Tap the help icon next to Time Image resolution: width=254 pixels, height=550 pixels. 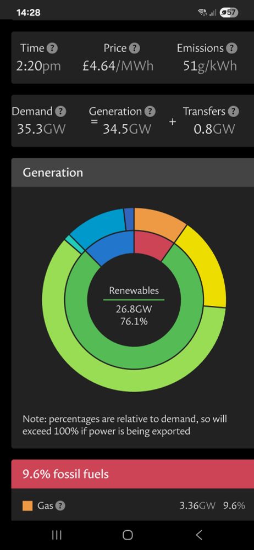[x=52, y=48]
